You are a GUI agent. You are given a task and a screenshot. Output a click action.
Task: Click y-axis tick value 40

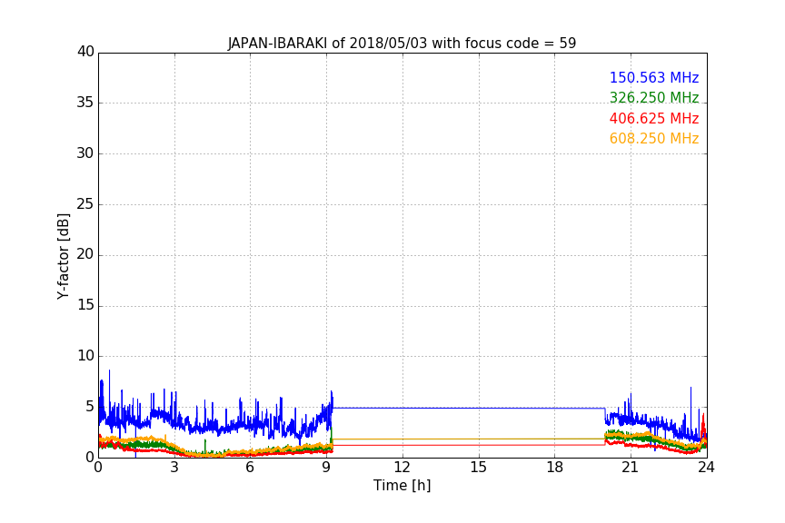(85, 52)
